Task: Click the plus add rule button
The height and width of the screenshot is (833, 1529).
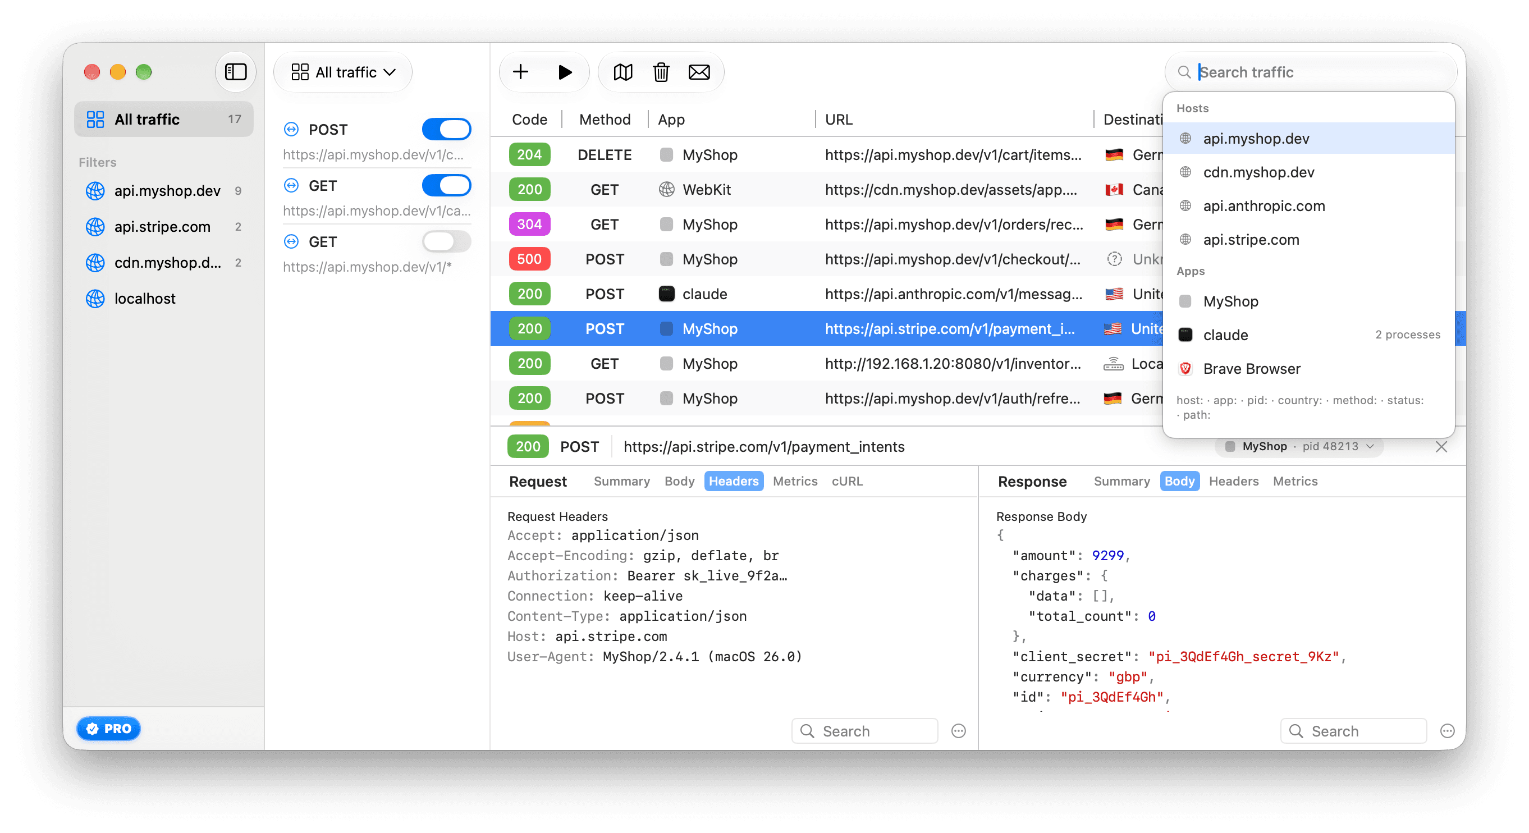Action: coord(520,72)
